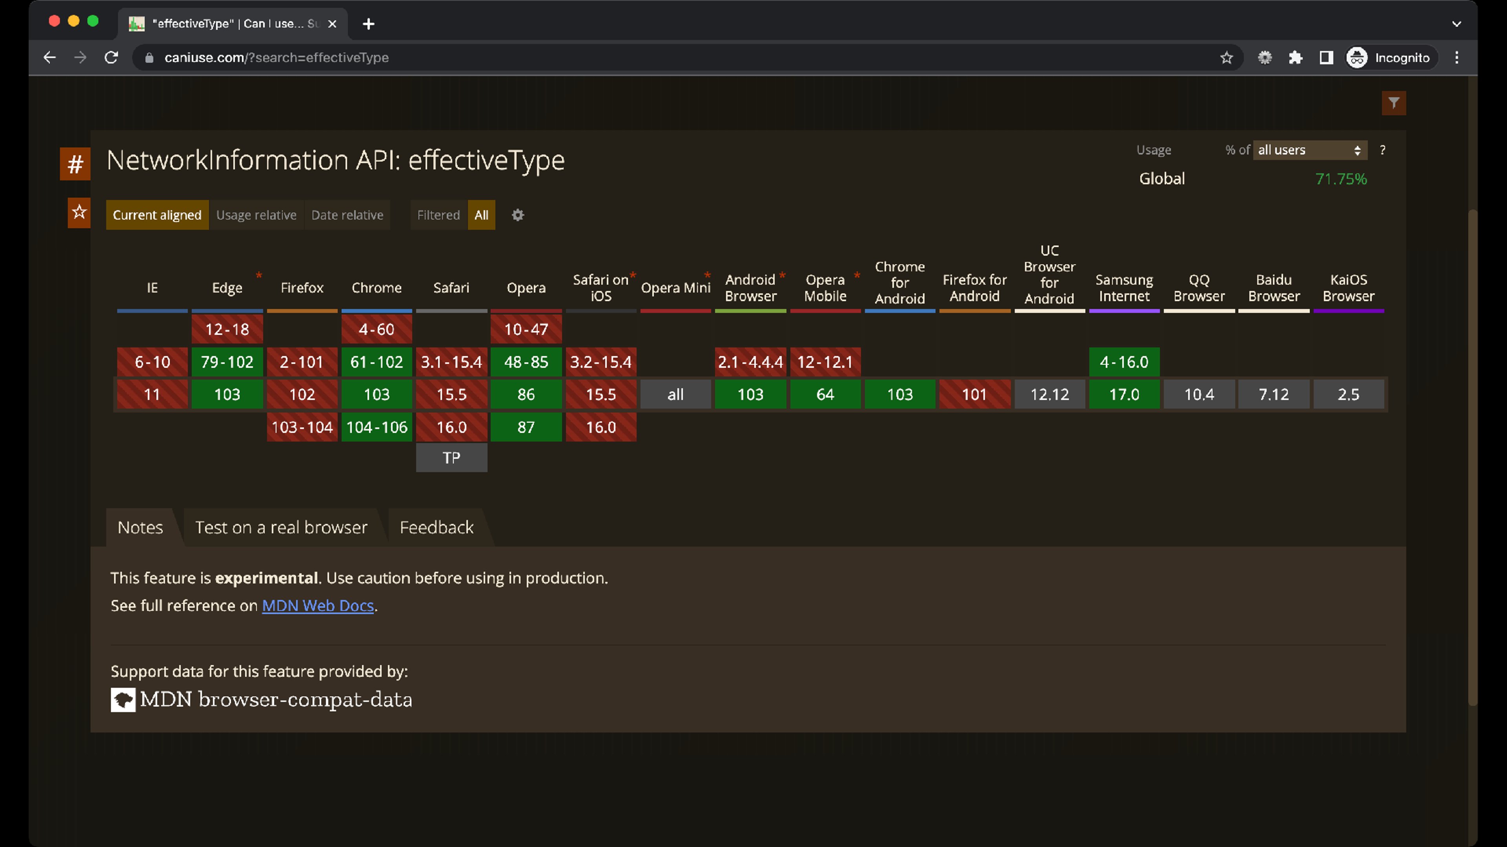This screenshot has height=847, width=1507.
Task: Reload the page
Action: click(x=111, y=57)
